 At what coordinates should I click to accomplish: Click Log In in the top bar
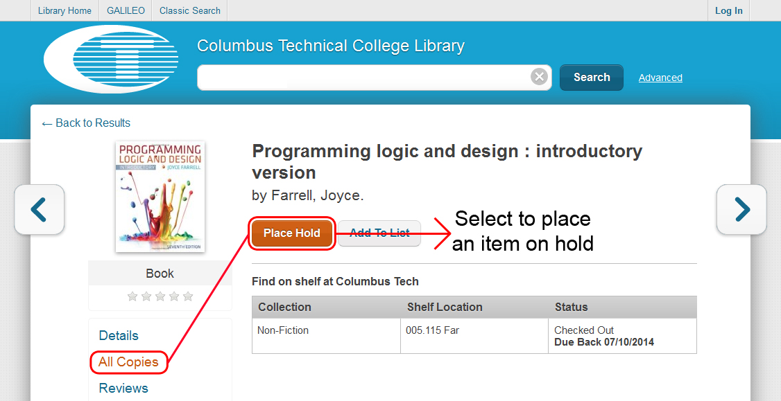pyautogui.click(x=729, y=10)
